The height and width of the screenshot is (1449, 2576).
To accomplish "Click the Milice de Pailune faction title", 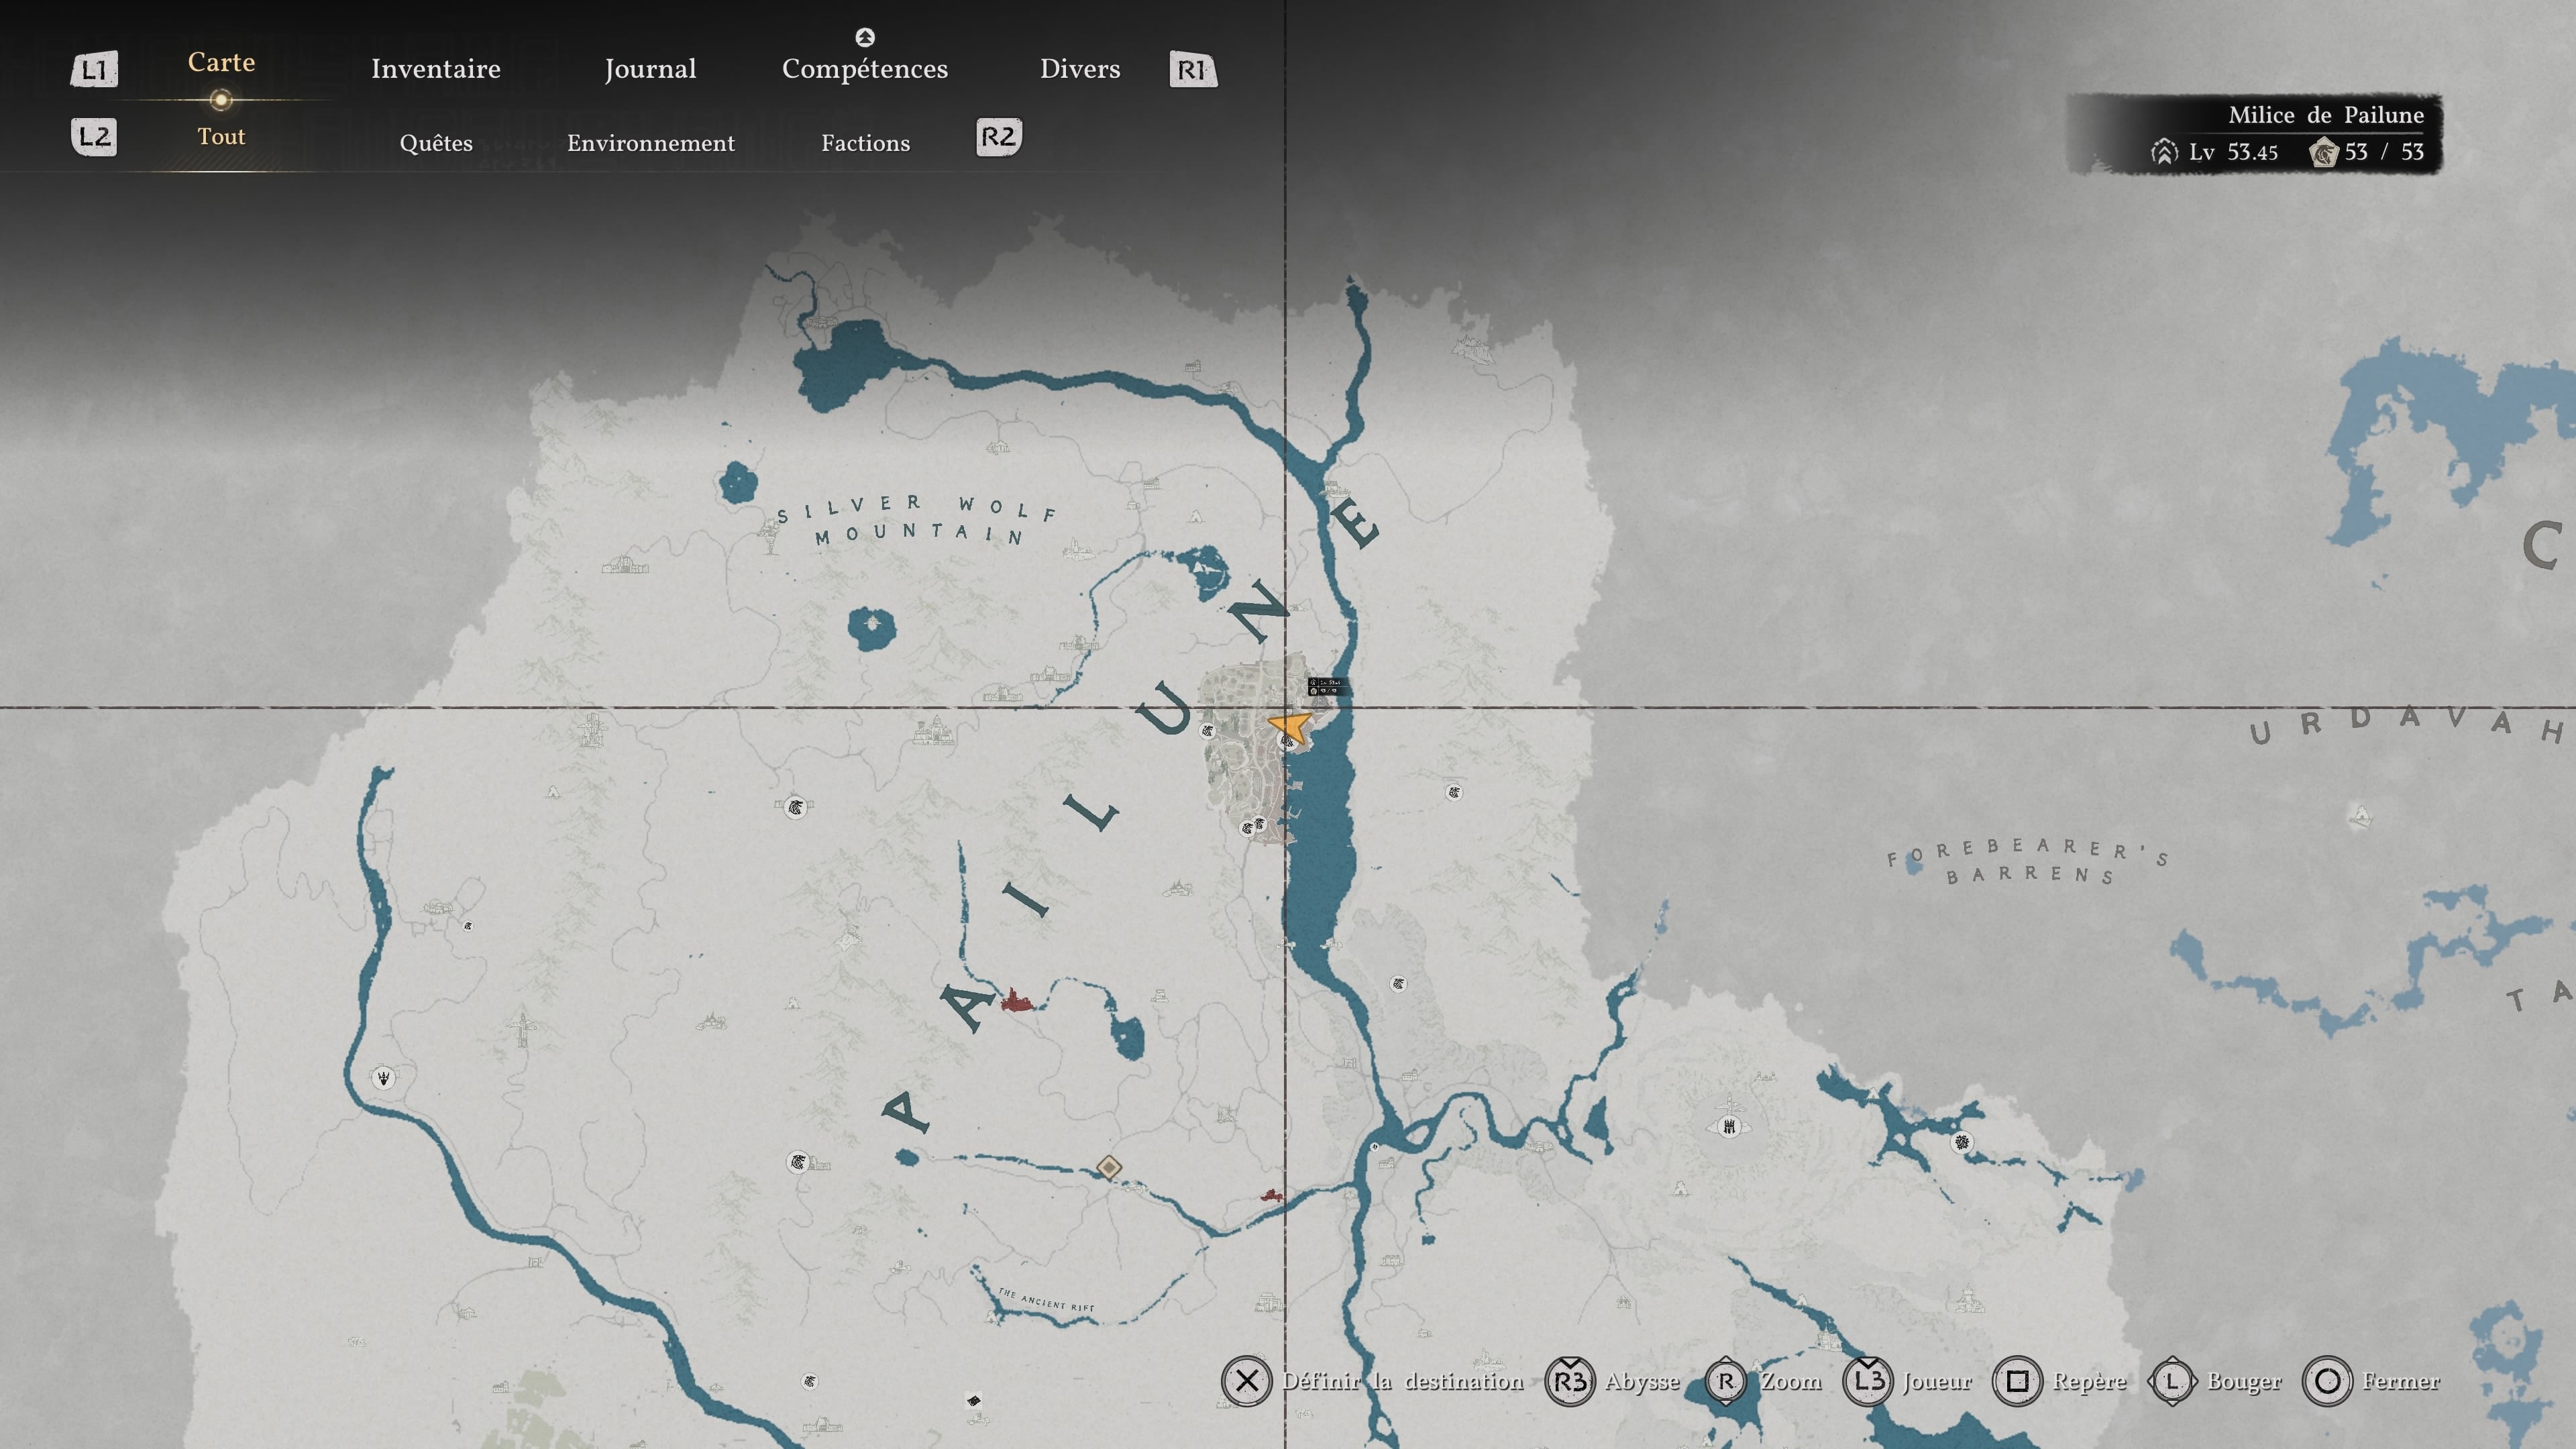I will (x=2326, y=115).
